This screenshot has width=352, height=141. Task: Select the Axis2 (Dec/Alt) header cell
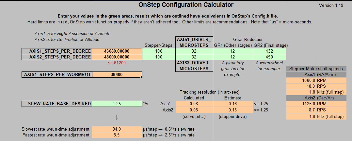(x=316, y=98)
